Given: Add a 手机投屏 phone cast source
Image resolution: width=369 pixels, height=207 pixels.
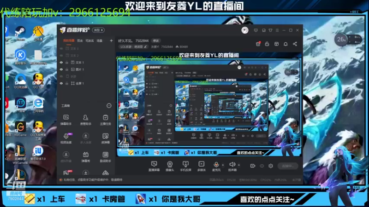Looking at the screenshot, I should tap(185, 166).
